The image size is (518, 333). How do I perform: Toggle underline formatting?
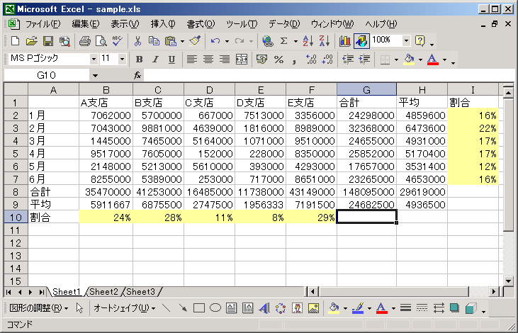coord(171,60)
